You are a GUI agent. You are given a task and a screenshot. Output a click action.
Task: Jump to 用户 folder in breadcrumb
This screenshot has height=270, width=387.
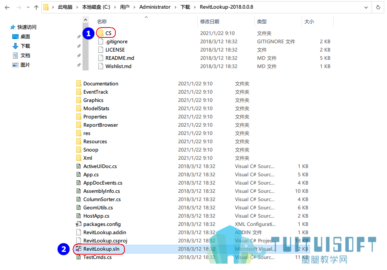125,7
